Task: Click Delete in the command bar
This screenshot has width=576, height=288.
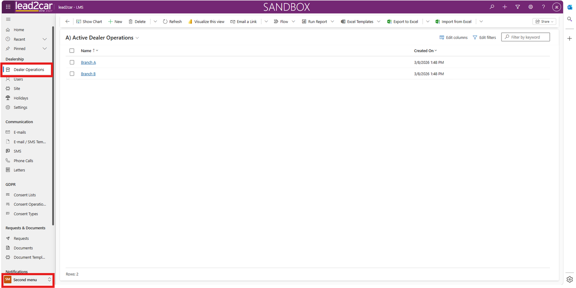Action: 137,22
